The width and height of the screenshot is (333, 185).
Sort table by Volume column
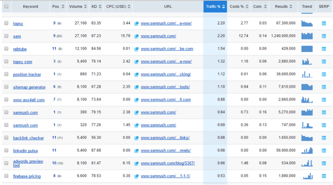[x=78, y=7]
